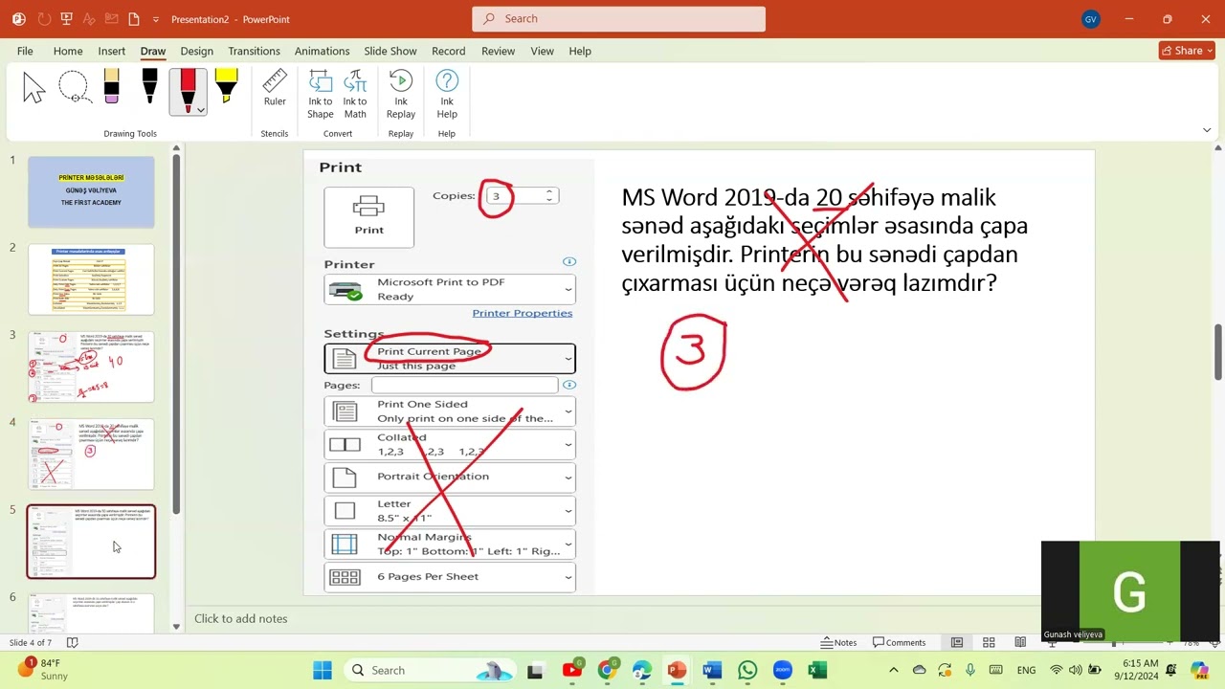Open Ink Help
This screenshot has width=1225, height=689.
coord(447,94)
